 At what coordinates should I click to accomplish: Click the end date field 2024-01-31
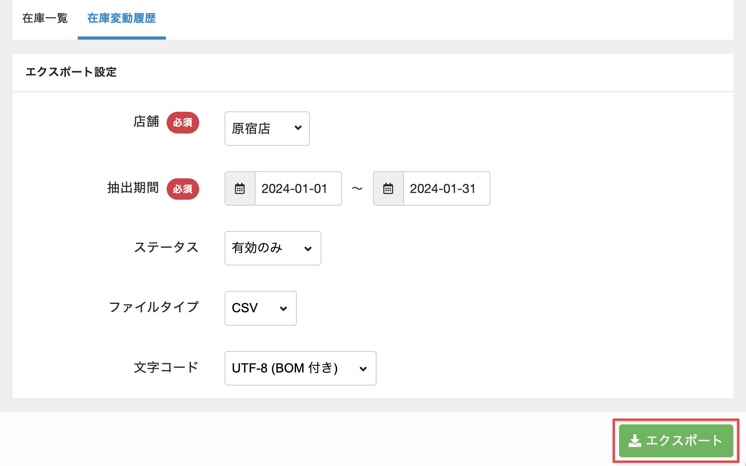pyautogui.click(x=446, y=189)
